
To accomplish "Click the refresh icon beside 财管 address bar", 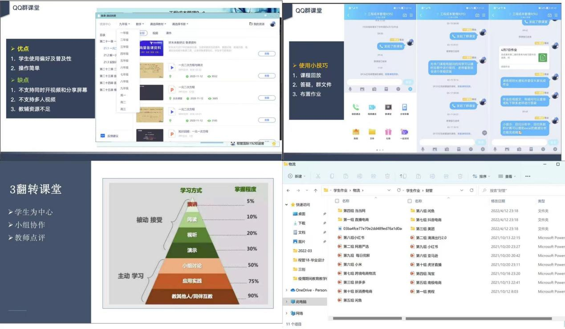I will point(472,191).
